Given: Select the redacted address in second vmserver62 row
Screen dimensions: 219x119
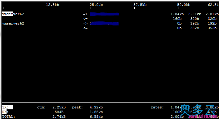Looking at the screenshot, I should [x=104, y=24].
